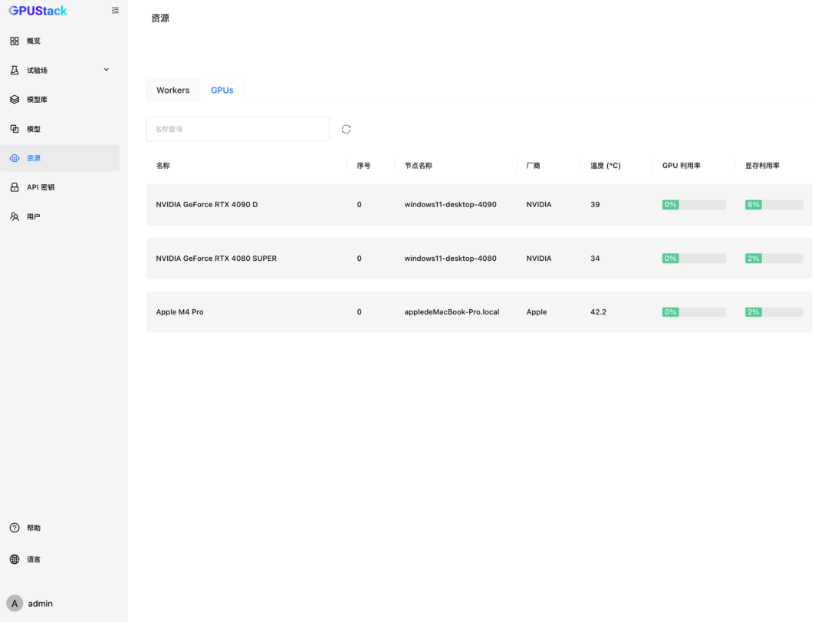Click the Apple M4 Pro GPU name
Screen dimensions: 828x626
click(x=180, y=312)
